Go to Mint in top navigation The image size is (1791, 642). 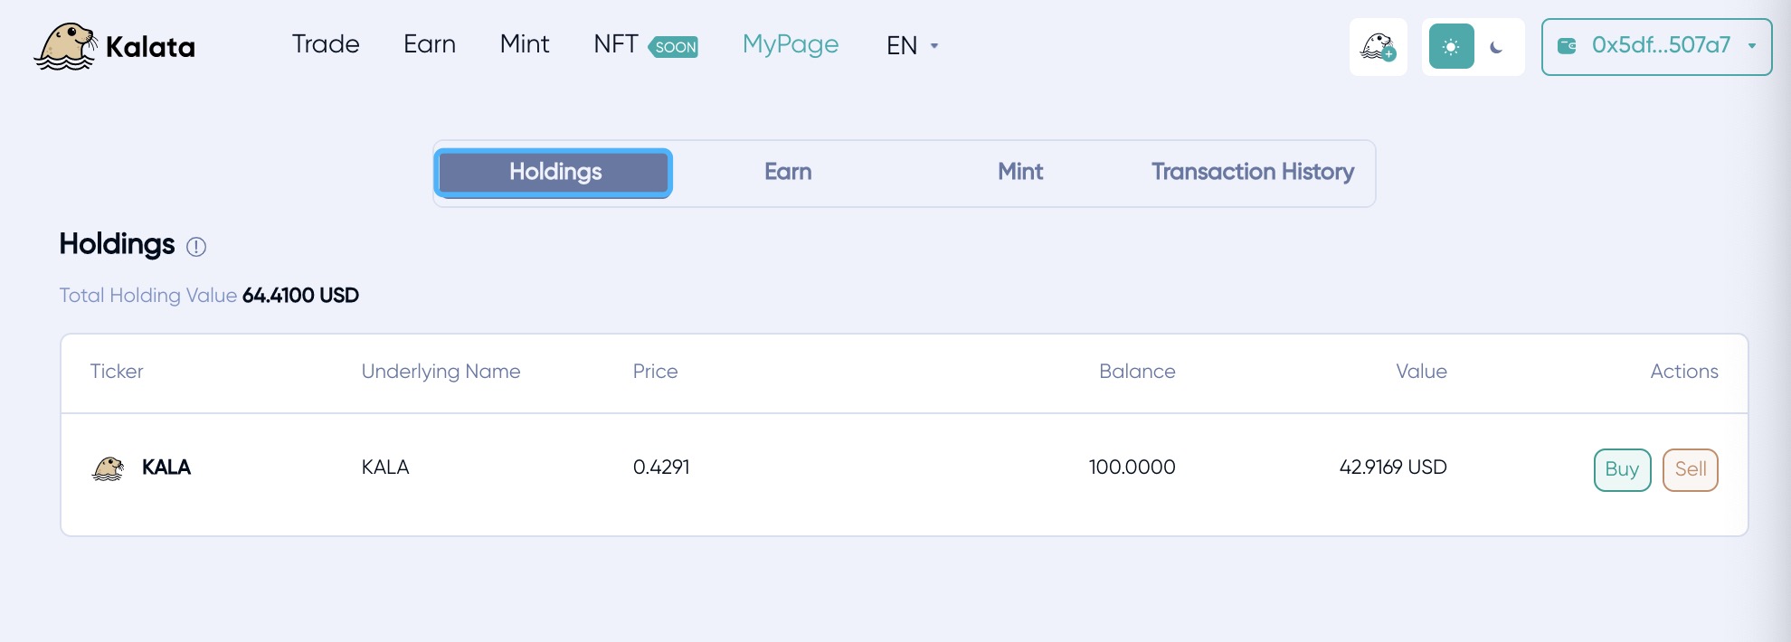525,44
